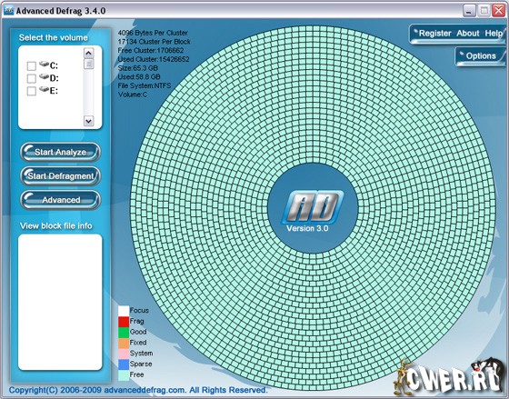Click the volume list scrollbar thumb
This screenshot has width=509, height=399.
(x=89, y=64)
